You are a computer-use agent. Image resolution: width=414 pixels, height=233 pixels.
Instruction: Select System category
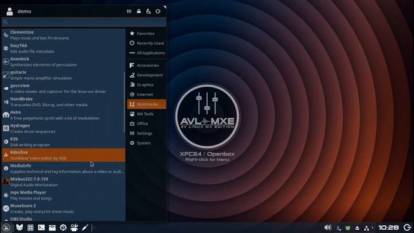tap(147, 143)
